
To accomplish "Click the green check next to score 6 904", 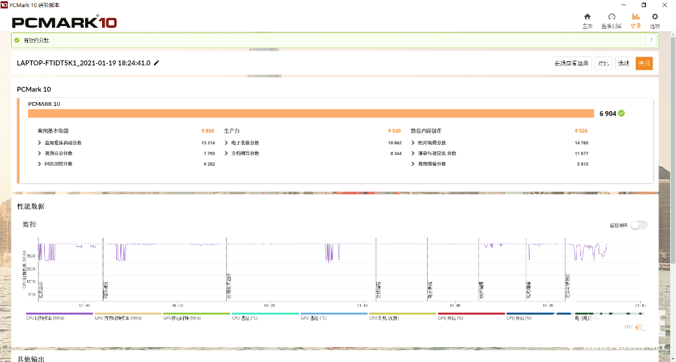I will point(621,113).
